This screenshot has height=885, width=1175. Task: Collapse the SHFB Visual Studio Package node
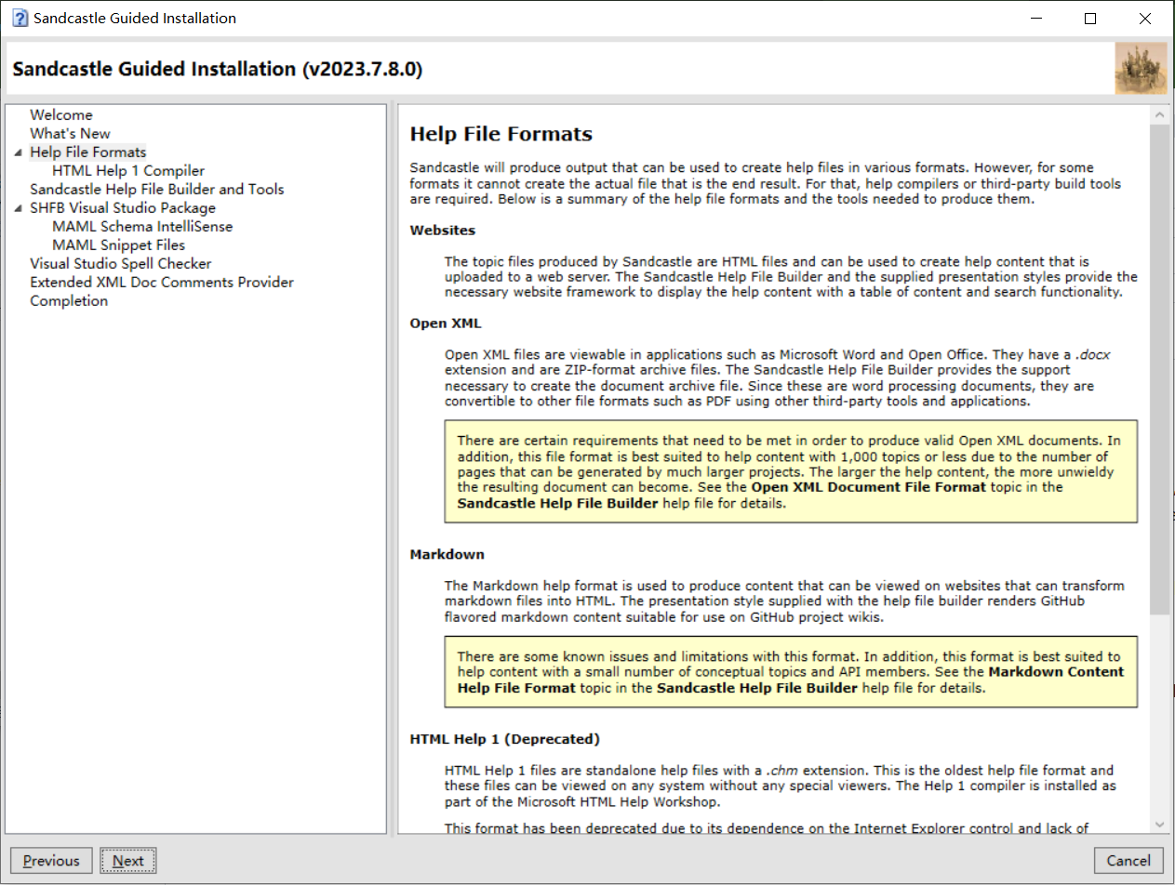tap(19, 208)
